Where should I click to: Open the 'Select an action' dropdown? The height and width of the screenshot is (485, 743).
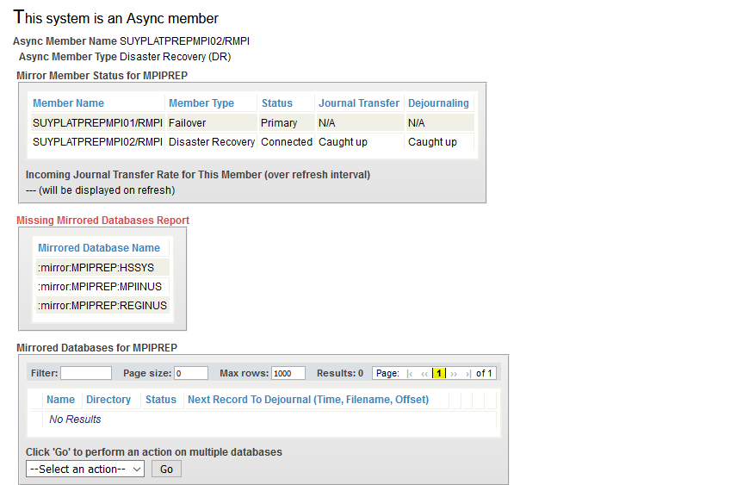[85, 469]
